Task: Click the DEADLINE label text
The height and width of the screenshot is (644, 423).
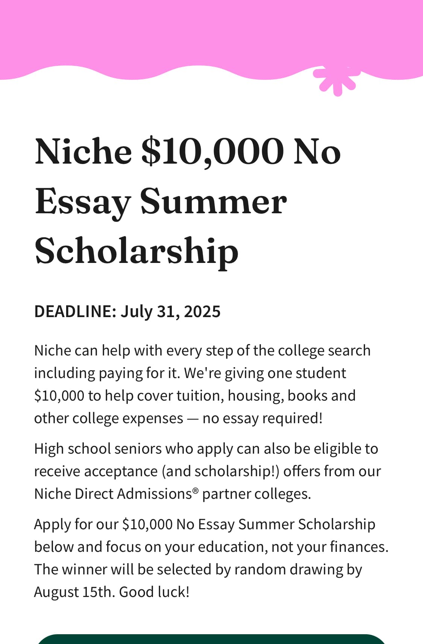Action: (75, 312)
